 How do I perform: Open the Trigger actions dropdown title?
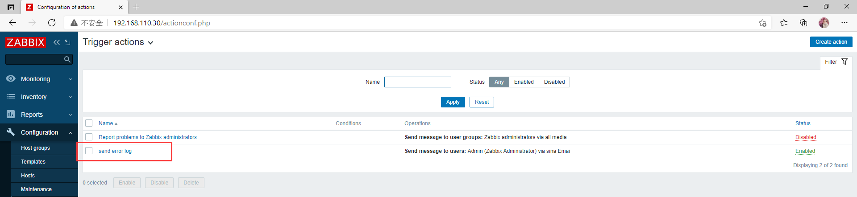tap(118, 42)
